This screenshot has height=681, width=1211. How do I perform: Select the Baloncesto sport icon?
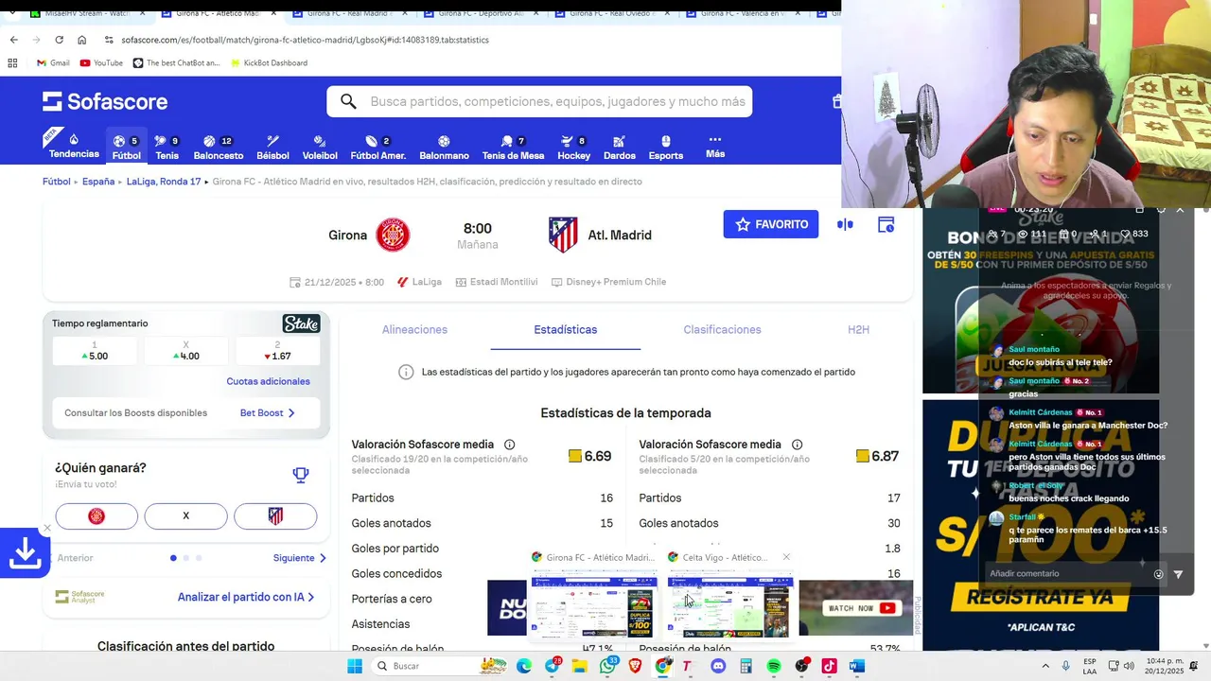point(219,147)
